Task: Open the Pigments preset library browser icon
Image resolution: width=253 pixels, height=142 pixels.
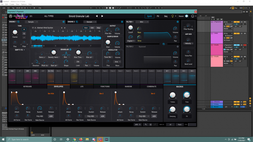Action: 31,16
